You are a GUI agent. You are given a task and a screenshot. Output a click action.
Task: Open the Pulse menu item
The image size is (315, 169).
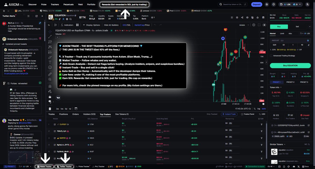[x=44, y=4]
